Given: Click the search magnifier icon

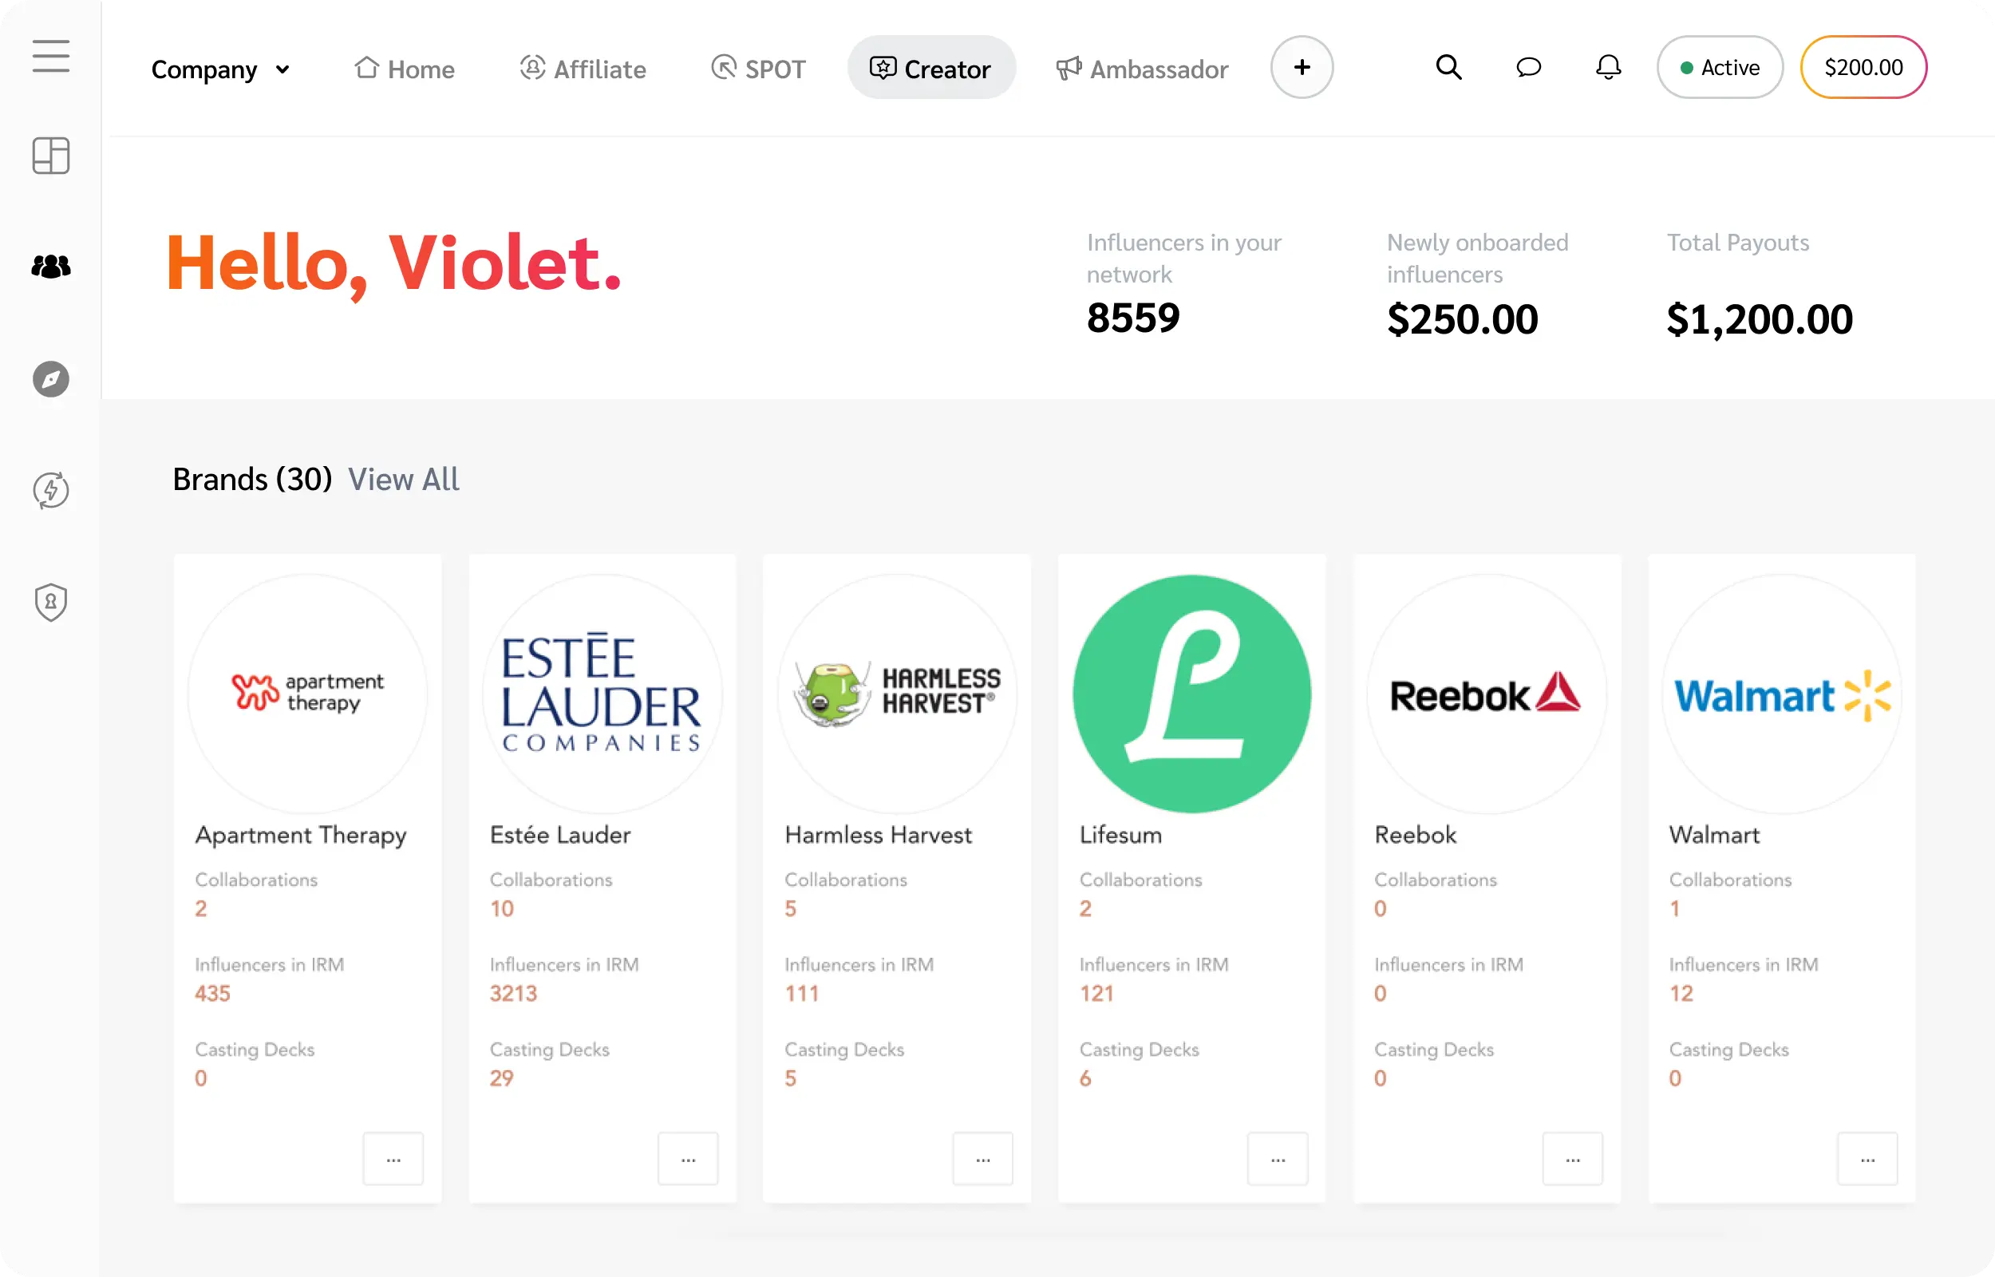Looking at the screenshot, I should (1448, 67).
